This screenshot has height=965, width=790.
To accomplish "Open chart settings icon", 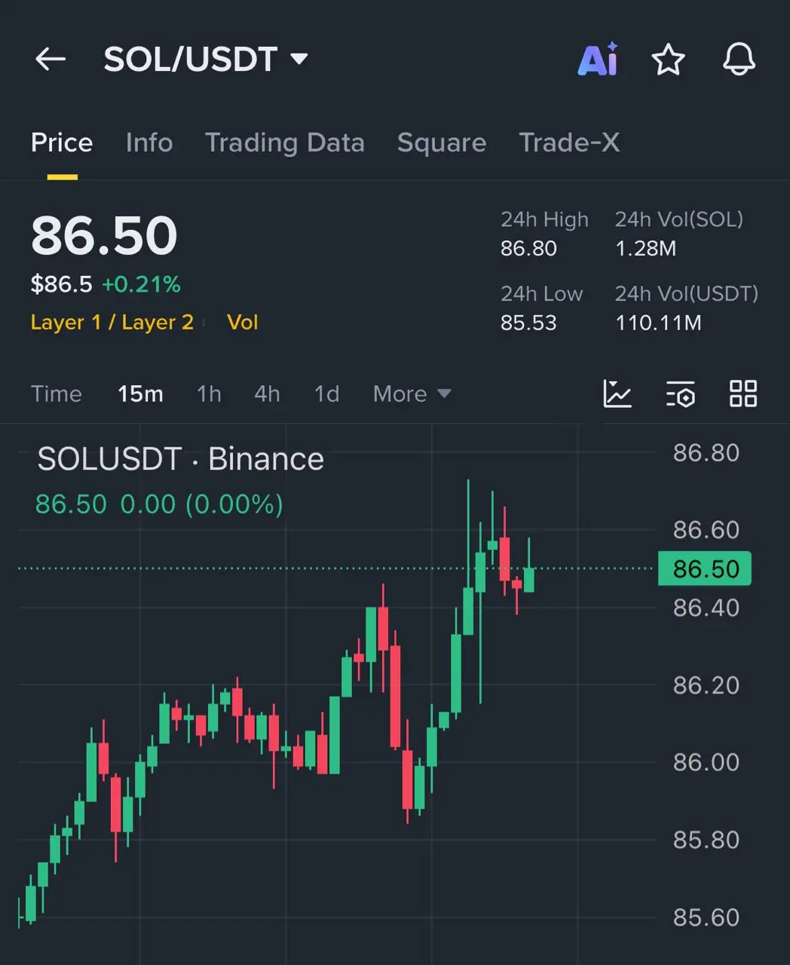I will pos(680,394).
